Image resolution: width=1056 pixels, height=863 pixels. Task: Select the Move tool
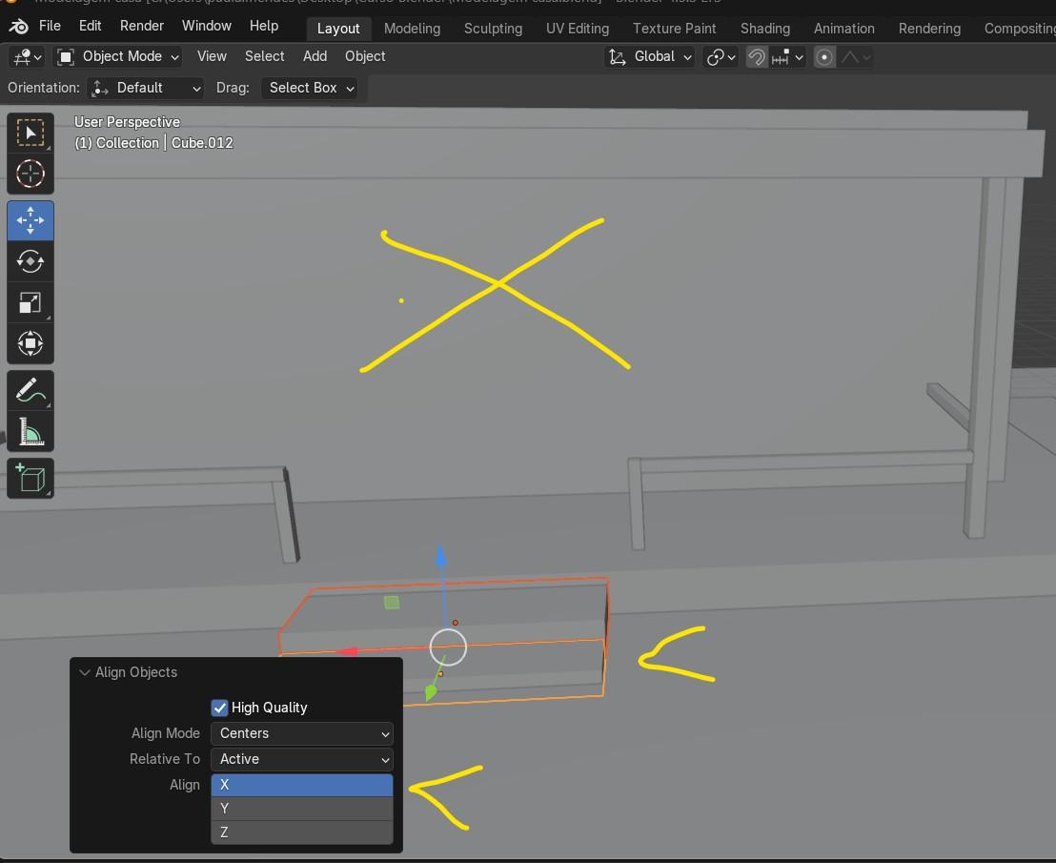(x=30, y=220)
